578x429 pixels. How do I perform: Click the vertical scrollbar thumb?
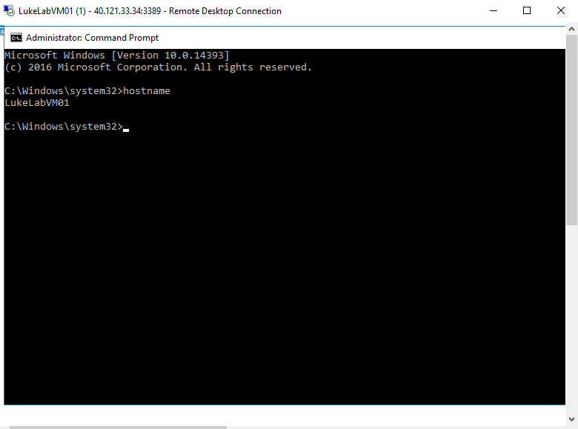(572, 130)
